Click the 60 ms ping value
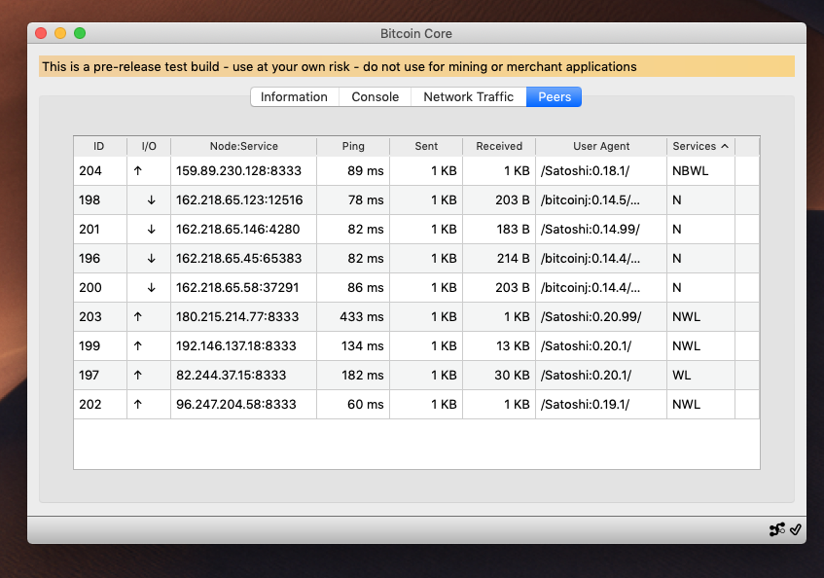Image resolution: width=824 pixels, height=578 pixels. pyautogui.click(x=365, y=404)
